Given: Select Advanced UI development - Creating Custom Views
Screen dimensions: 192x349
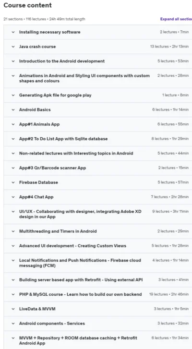Looking at the screenshot, I should 72,246.
